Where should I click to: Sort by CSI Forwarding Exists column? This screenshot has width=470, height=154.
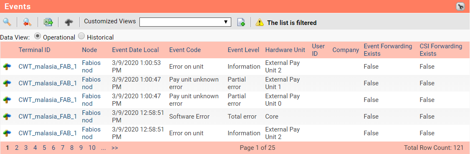click(441, 50)
